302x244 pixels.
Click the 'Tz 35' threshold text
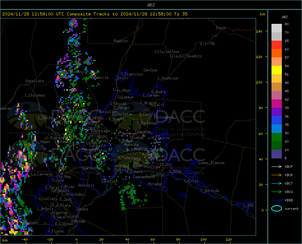point(181,14)
